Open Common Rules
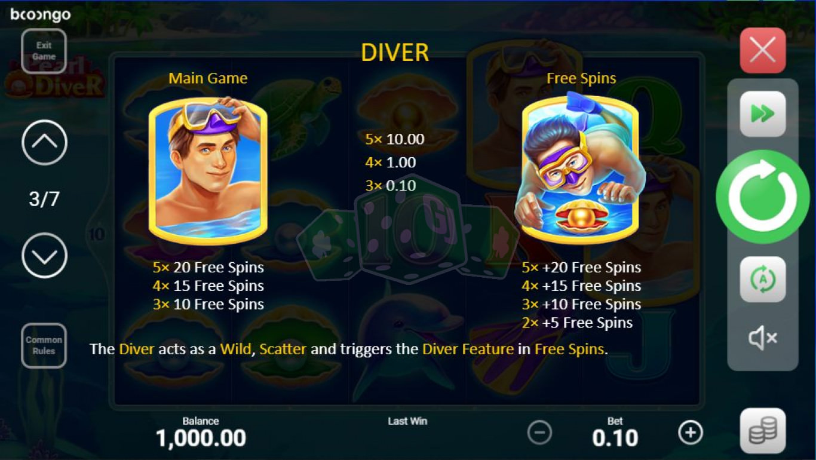Viewport: 816px width, 460px height. click(x=44, y=345)
